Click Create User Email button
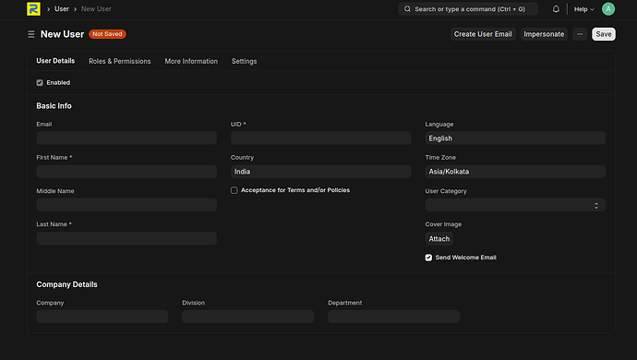This screenshot has height=360, width=637. tap(483, 34)
